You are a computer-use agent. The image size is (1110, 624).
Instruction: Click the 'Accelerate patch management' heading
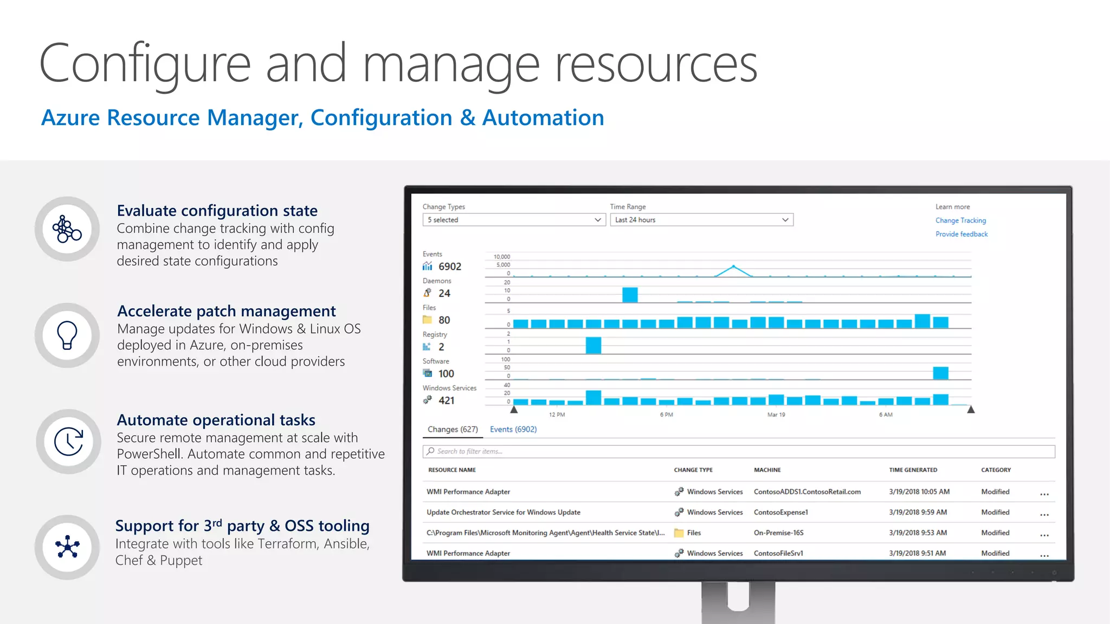(x=227, y=311)
